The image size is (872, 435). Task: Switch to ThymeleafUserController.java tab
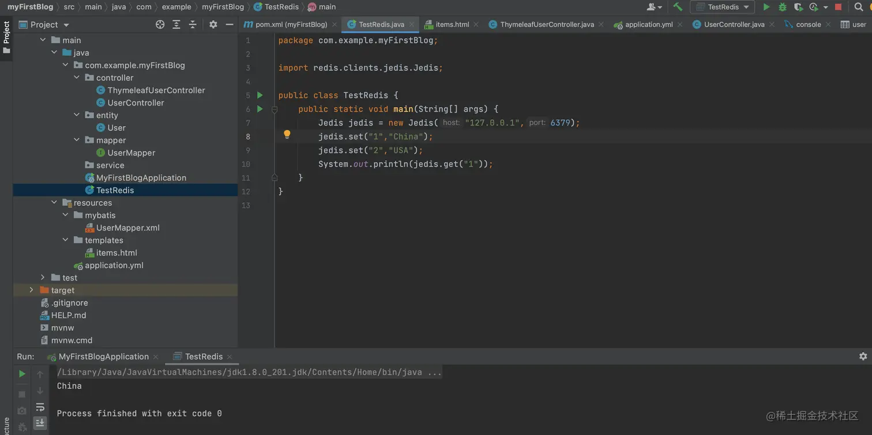tap(547, 25)
